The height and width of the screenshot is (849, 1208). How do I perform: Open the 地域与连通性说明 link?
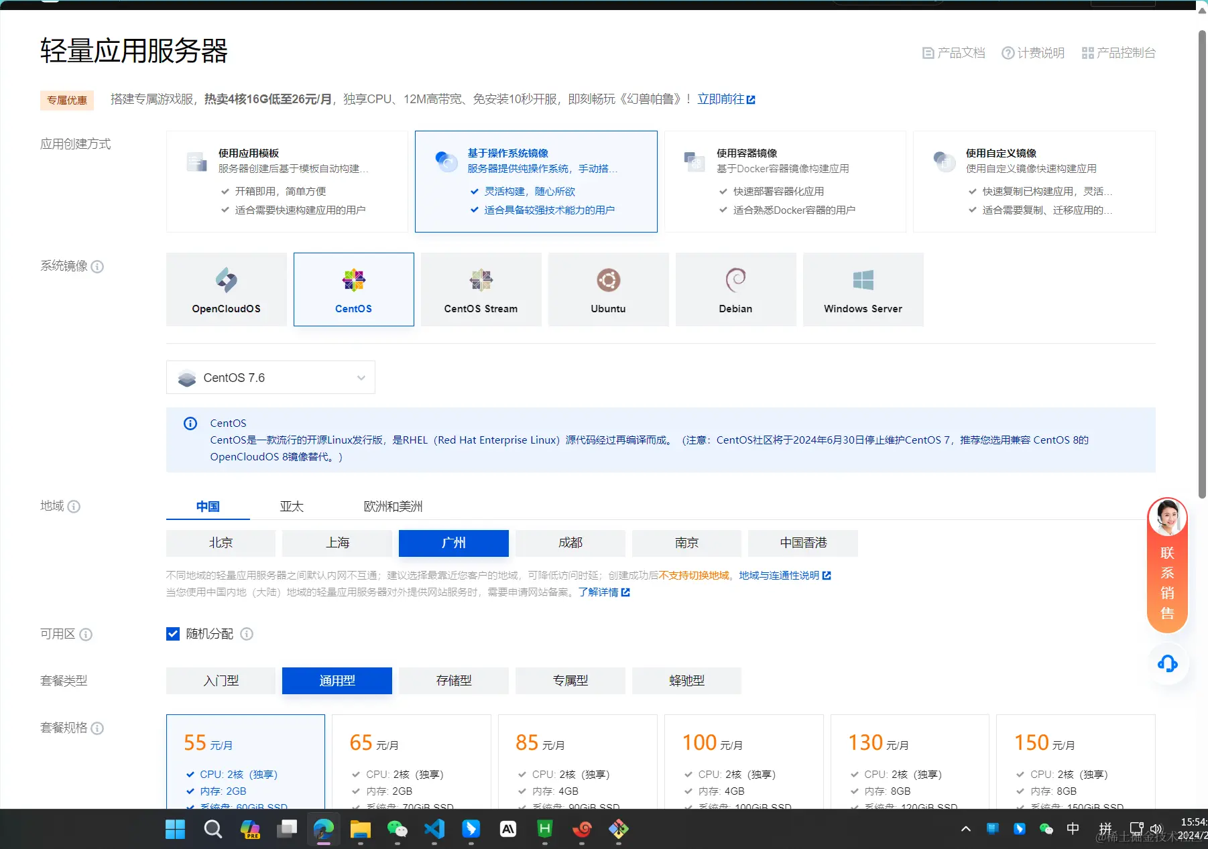(x=785, y=576)
